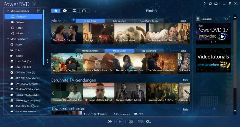This screenshot has height=127, width=240.
Task: Open Stranger Things Staffel 1 thumbnail
Action: (x=67, y=93)
